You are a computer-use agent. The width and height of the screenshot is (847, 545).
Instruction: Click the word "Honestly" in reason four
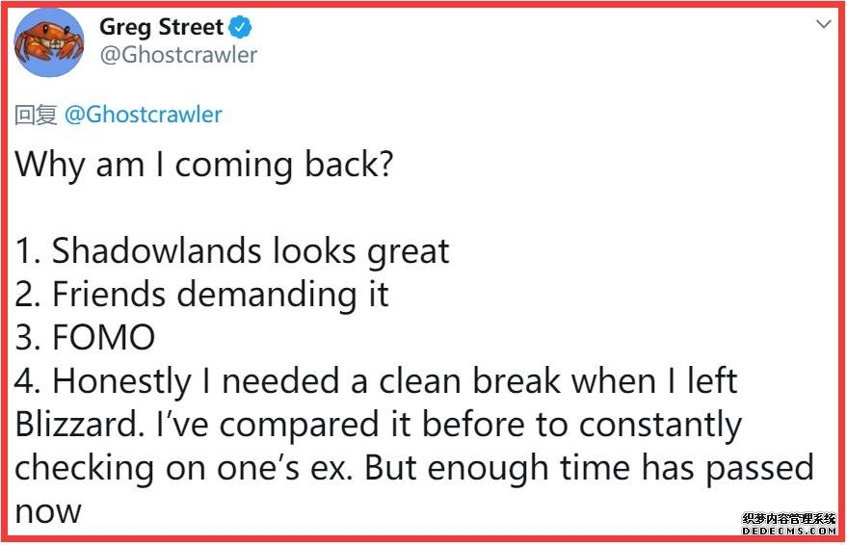(122, 381)
